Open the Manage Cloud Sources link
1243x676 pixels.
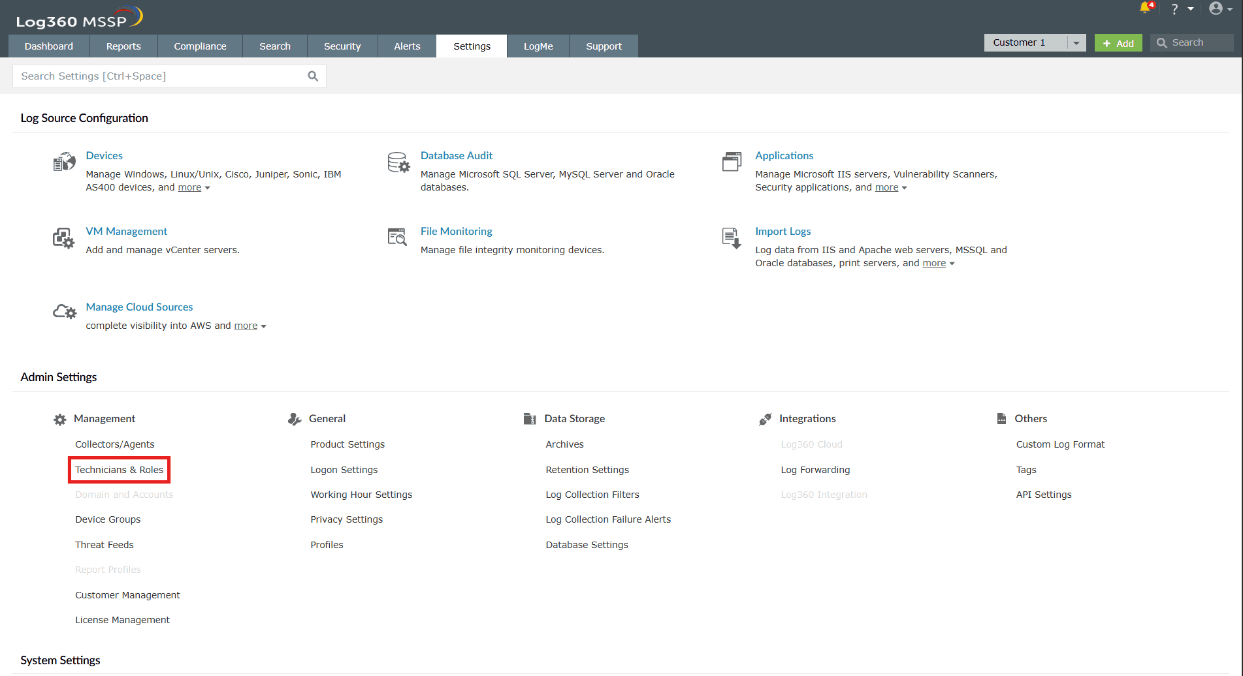point(140,307)
